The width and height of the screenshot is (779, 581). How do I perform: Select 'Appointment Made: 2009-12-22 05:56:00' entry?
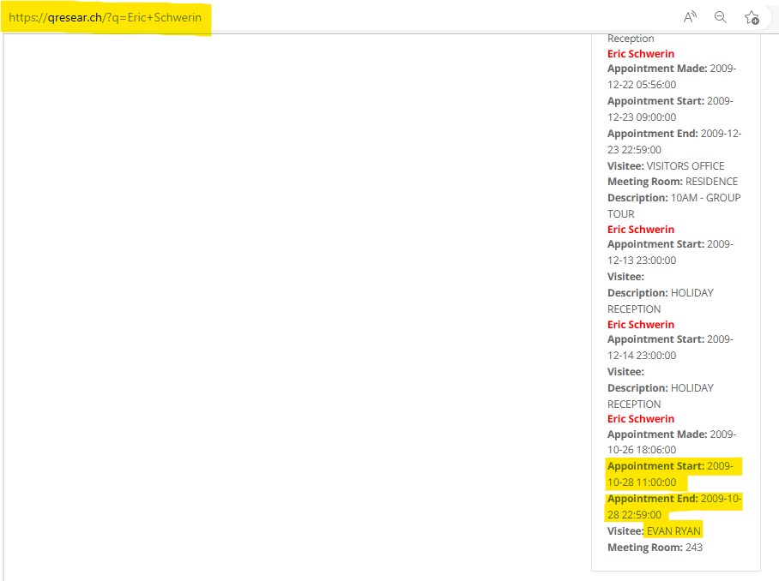pos(672,76)
